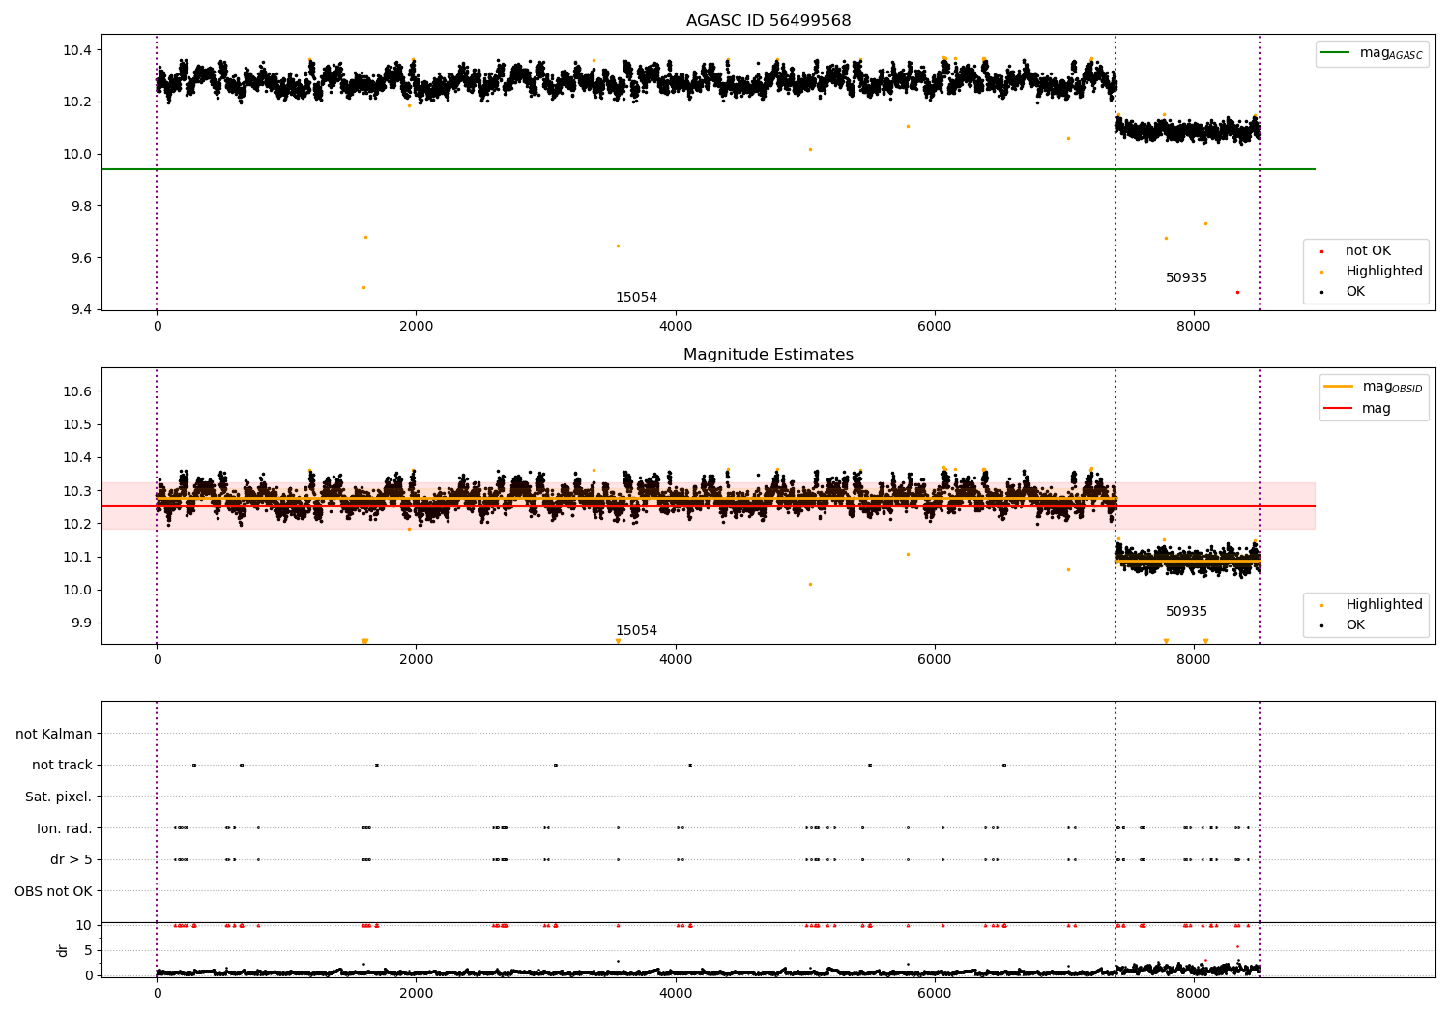The width and height of the screenshot is (1450, 1015).
Task: Select the 'dr > 5' row label
Action: click(x=72, y=860)
